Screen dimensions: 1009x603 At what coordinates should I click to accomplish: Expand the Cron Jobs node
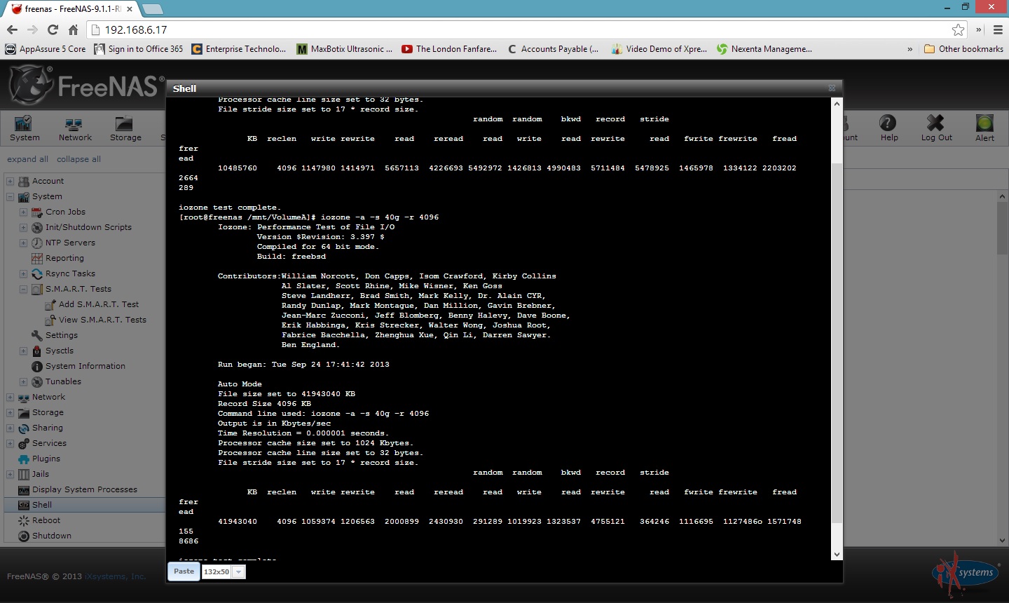(23, 212)
